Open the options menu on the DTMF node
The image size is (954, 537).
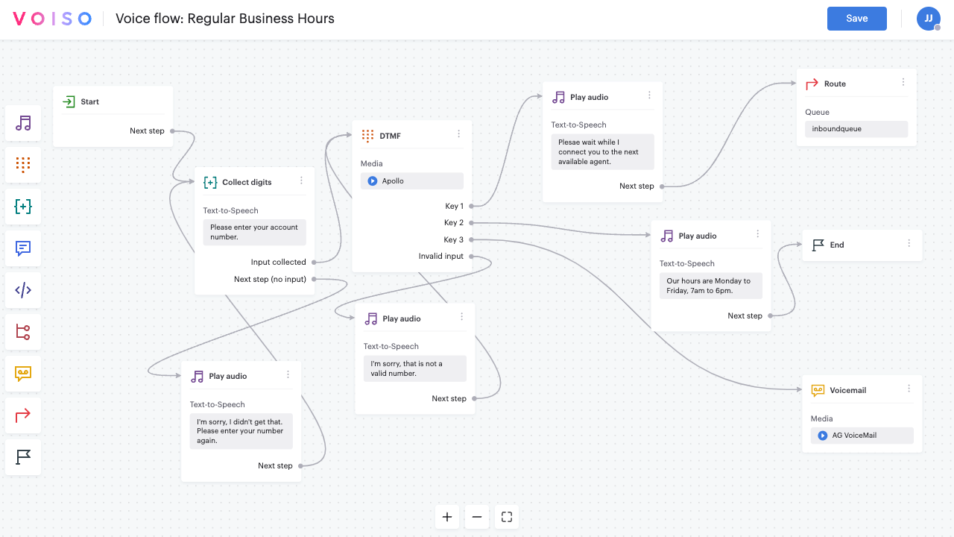[x=458, y=135]
